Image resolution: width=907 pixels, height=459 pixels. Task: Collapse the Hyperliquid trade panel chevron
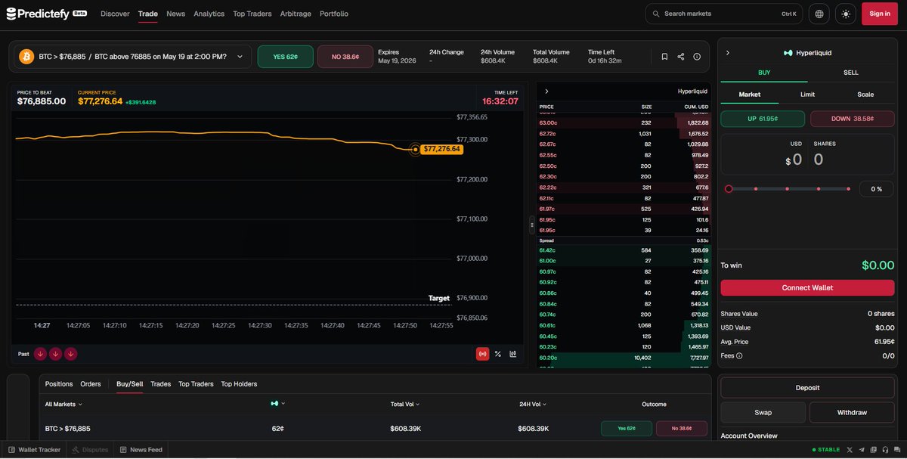(728, 53)
